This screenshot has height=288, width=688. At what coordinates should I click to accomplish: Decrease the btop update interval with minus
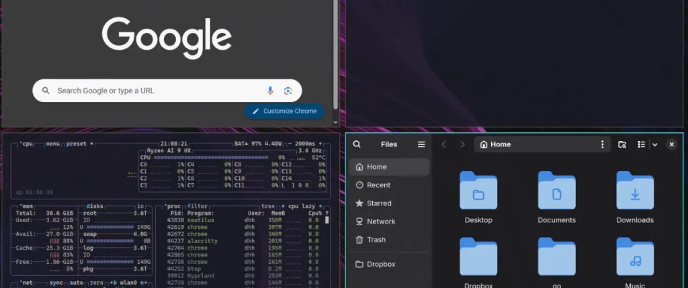(x=290, y=144)
